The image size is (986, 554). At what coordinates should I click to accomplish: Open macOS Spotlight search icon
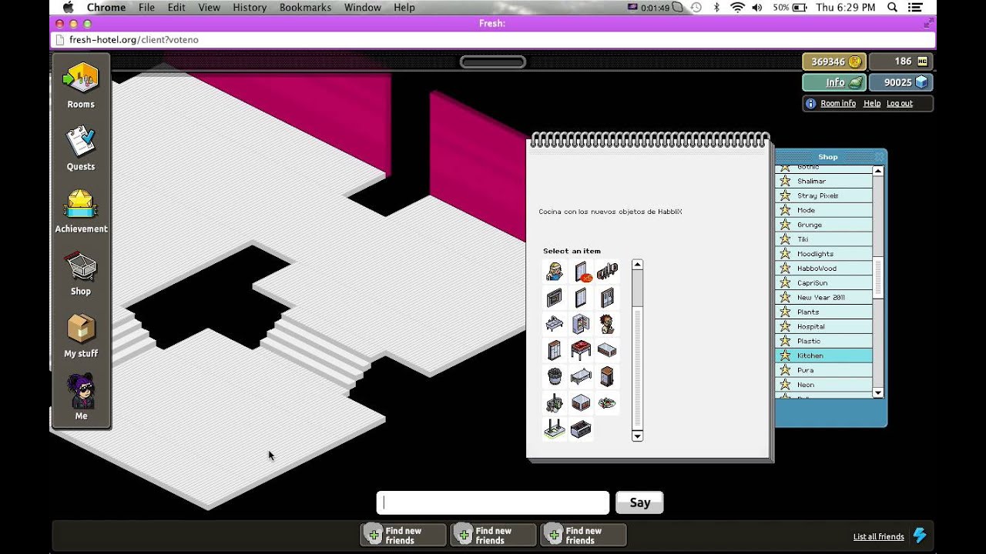click(x=892, y=7)
